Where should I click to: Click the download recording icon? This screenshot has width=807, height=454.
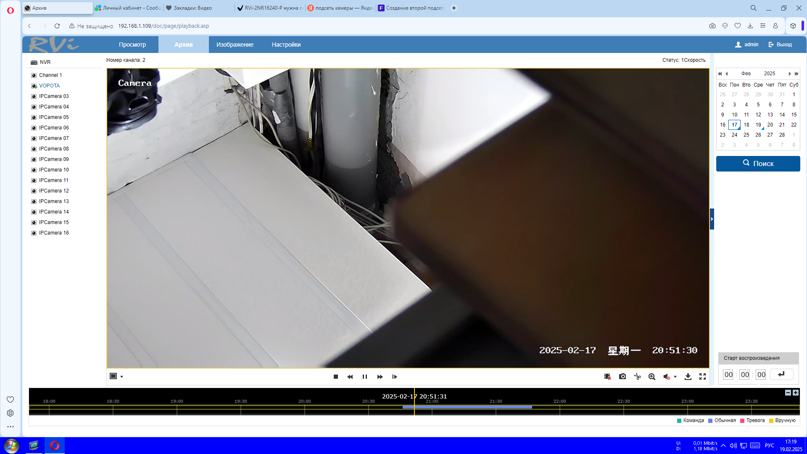688,377
